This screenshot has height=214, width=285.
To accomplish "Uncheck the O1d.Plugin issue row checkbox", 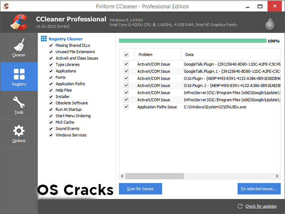I will pyautogui.click(x=126, y=78).
